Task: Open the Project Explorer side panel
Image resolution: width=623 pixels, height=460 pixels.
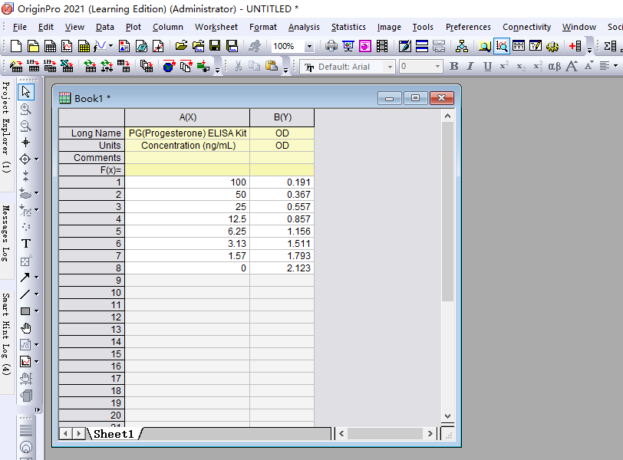Action: 6,127
